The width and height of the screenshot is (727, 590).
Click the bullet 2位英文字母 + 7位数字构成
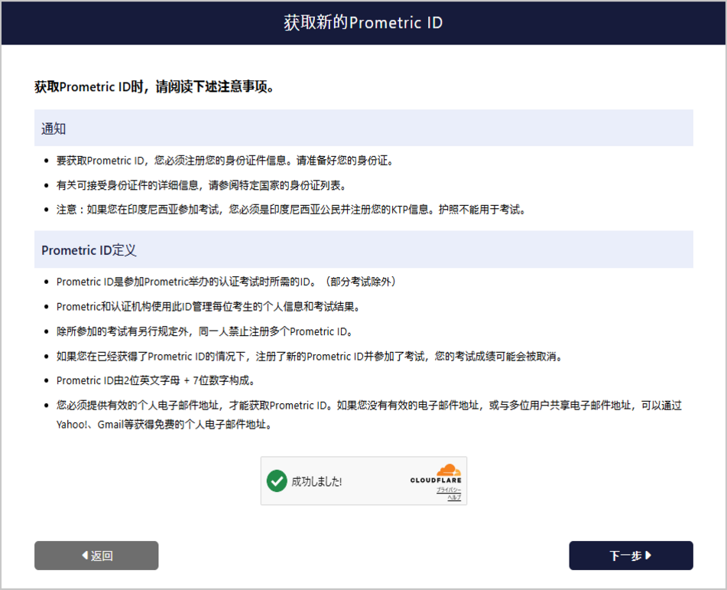[x=156, y=380]
